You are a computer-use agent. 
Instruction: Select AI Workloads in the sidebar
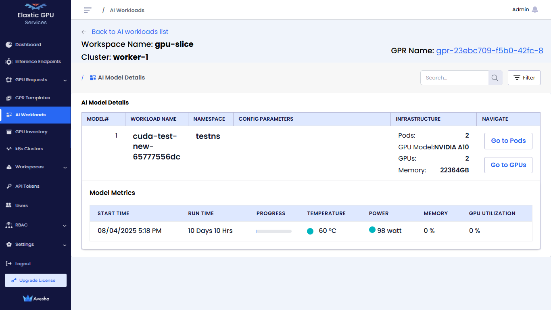click(30, 115)
